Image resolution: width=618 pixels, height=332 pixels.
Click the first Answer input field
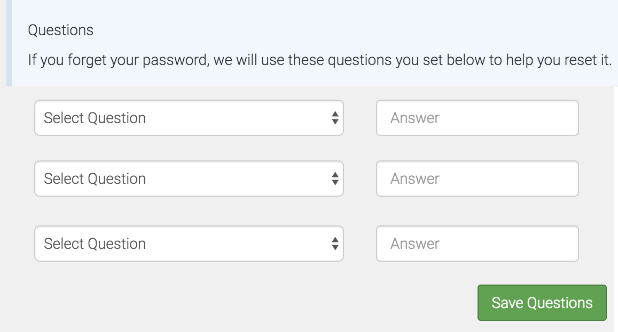477,118
